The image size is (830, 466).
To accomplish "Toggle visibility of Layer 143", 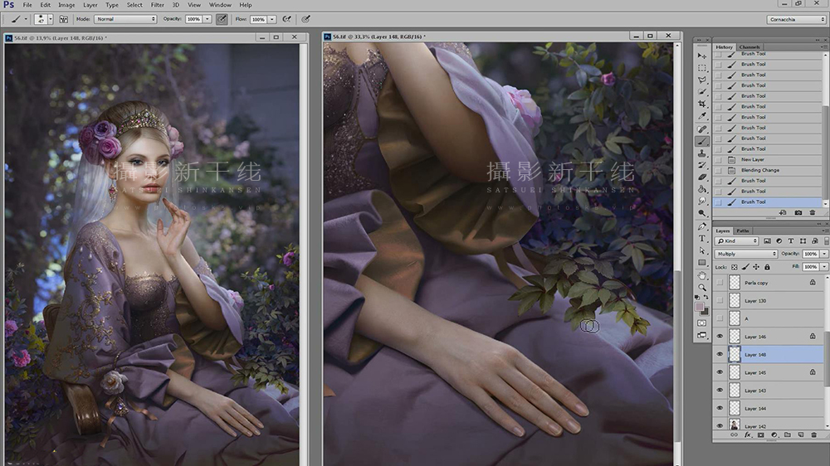I will click(x=720, y=391).
